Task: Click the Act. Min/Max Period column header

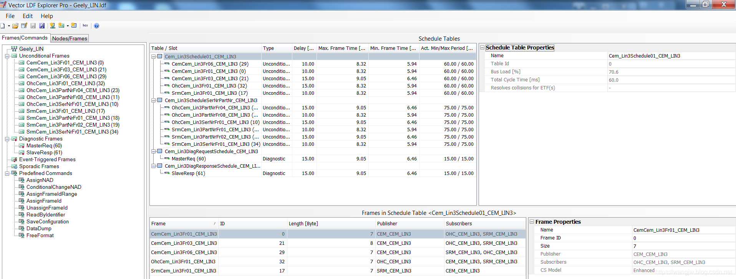Action: pos(447,48)
